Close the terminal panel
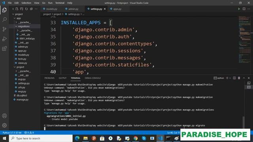 click(249, 78)
